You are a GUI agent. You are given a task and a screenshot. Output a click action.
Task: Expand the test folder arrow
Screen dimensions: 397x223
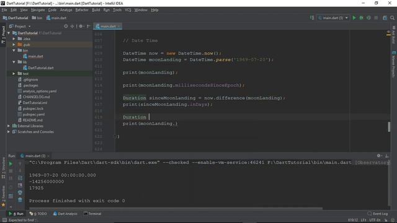[x=14, y=74]
